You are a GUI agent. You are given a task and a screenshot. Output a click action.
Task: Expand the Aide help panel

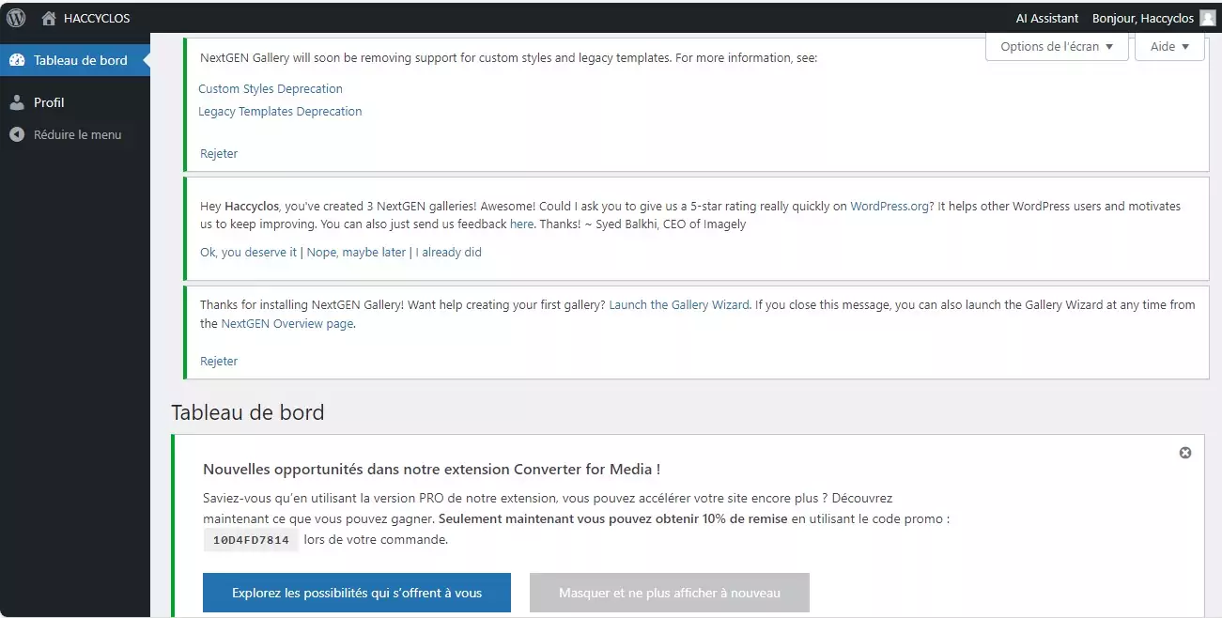click(1169, 46)
